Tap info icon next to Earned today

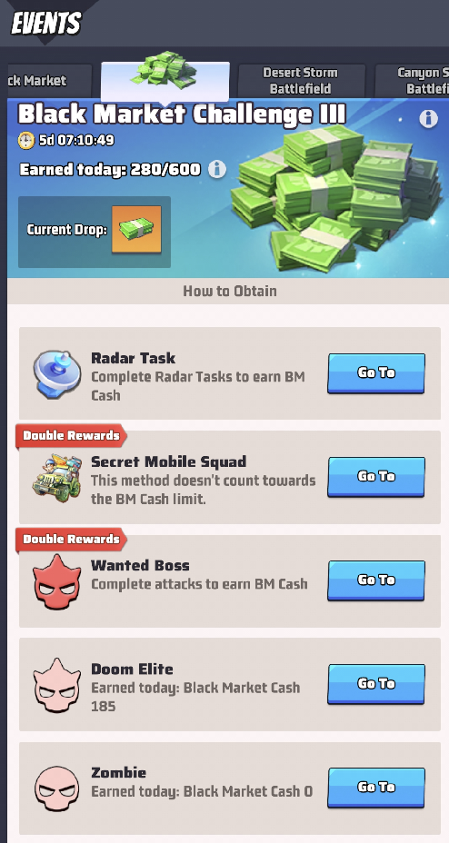[x=216, y=169]
